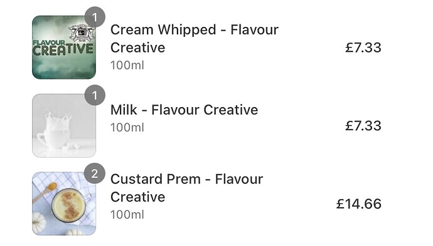
Task: Tap quantity badge on Milk item
Action: pos(95,95)
